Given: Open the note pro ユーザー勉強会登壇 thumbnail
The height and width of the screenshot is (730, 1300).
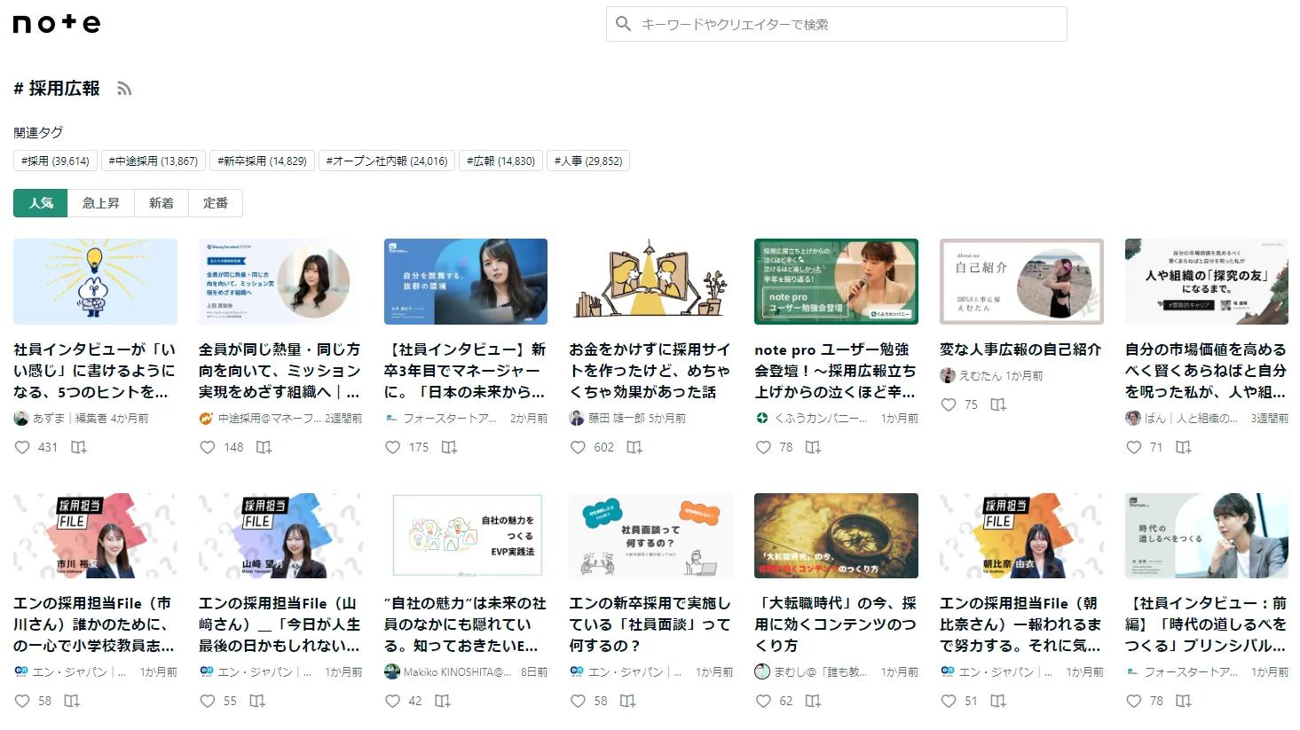Looking at the screenshot, I should (x=836, y=281).
